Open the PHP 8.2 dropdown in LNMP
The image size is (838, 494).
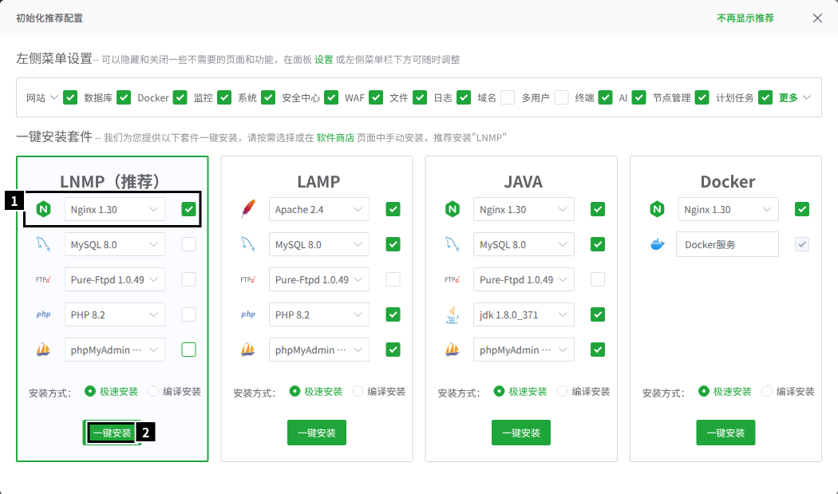(x=115, y=314)
